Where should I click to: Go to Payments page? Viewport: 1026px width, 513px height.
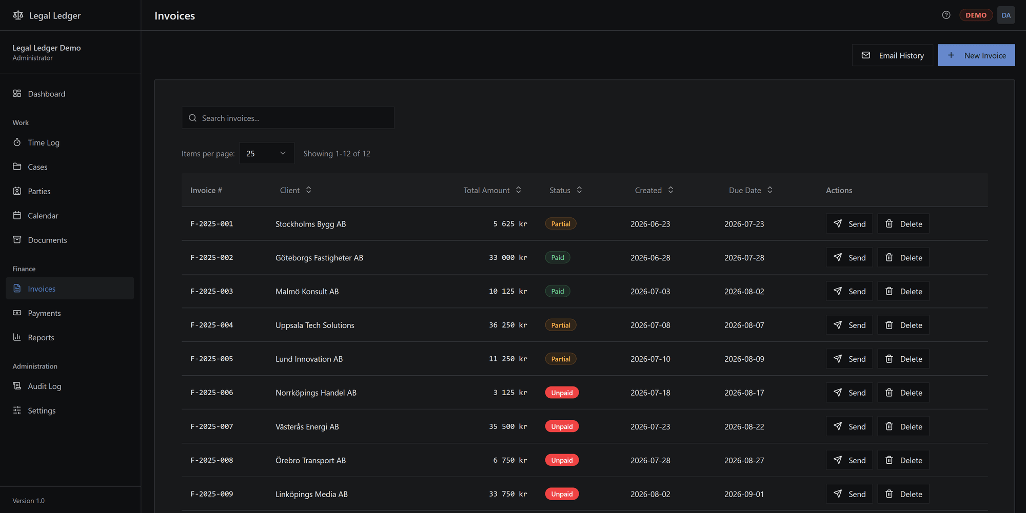click(x=70, y=313)
